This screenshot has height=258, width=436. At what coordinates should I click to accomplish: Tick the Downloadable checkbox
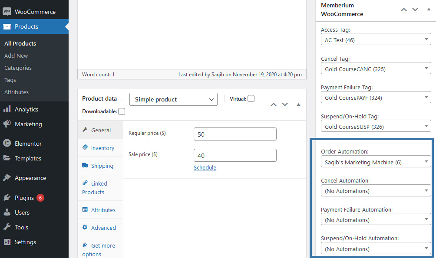tap(122, 111)
